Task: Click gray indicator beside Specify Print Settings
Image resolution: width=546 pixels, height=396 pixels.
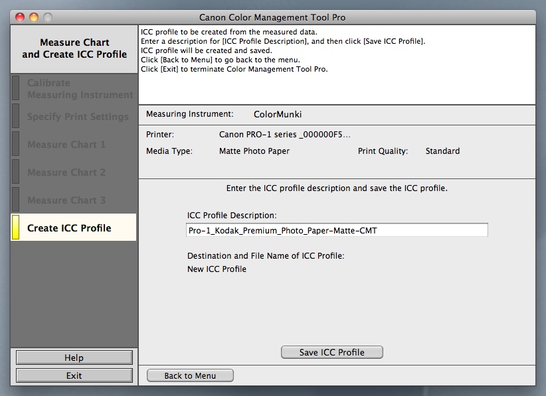Action: (16, 116)
